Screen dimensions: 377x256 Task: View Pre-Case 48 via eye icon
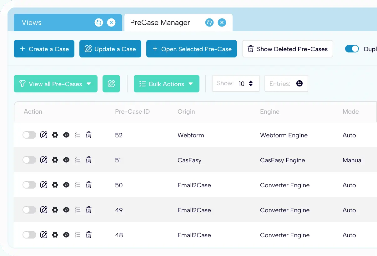[x=66, y=235]
